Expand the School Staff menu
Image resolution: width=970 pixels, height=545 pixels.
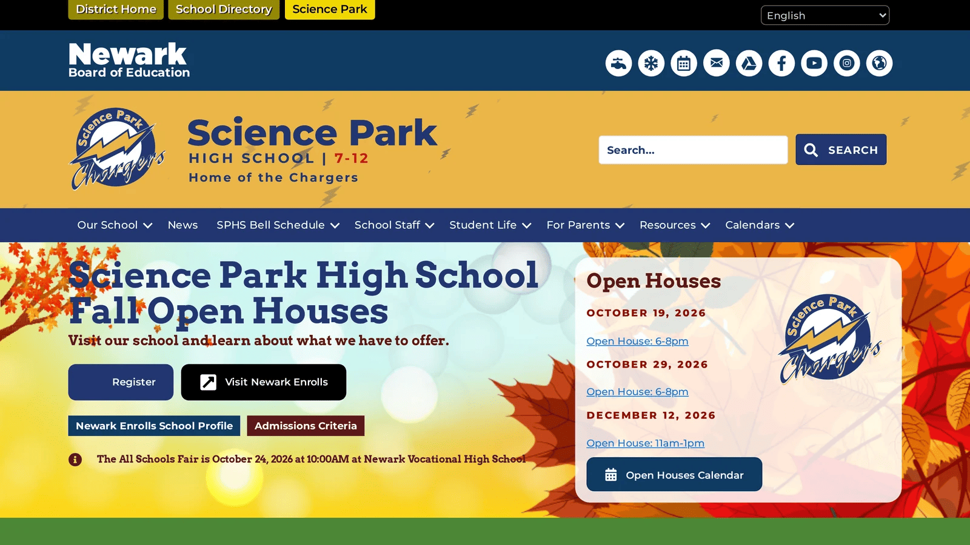(394, 225)
